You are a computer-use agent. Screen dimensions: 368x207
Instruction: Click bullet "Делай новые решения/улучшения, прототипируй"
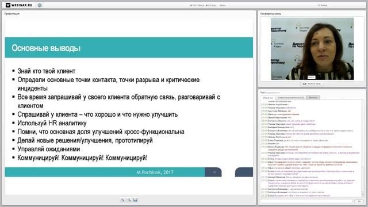[85, 140]
